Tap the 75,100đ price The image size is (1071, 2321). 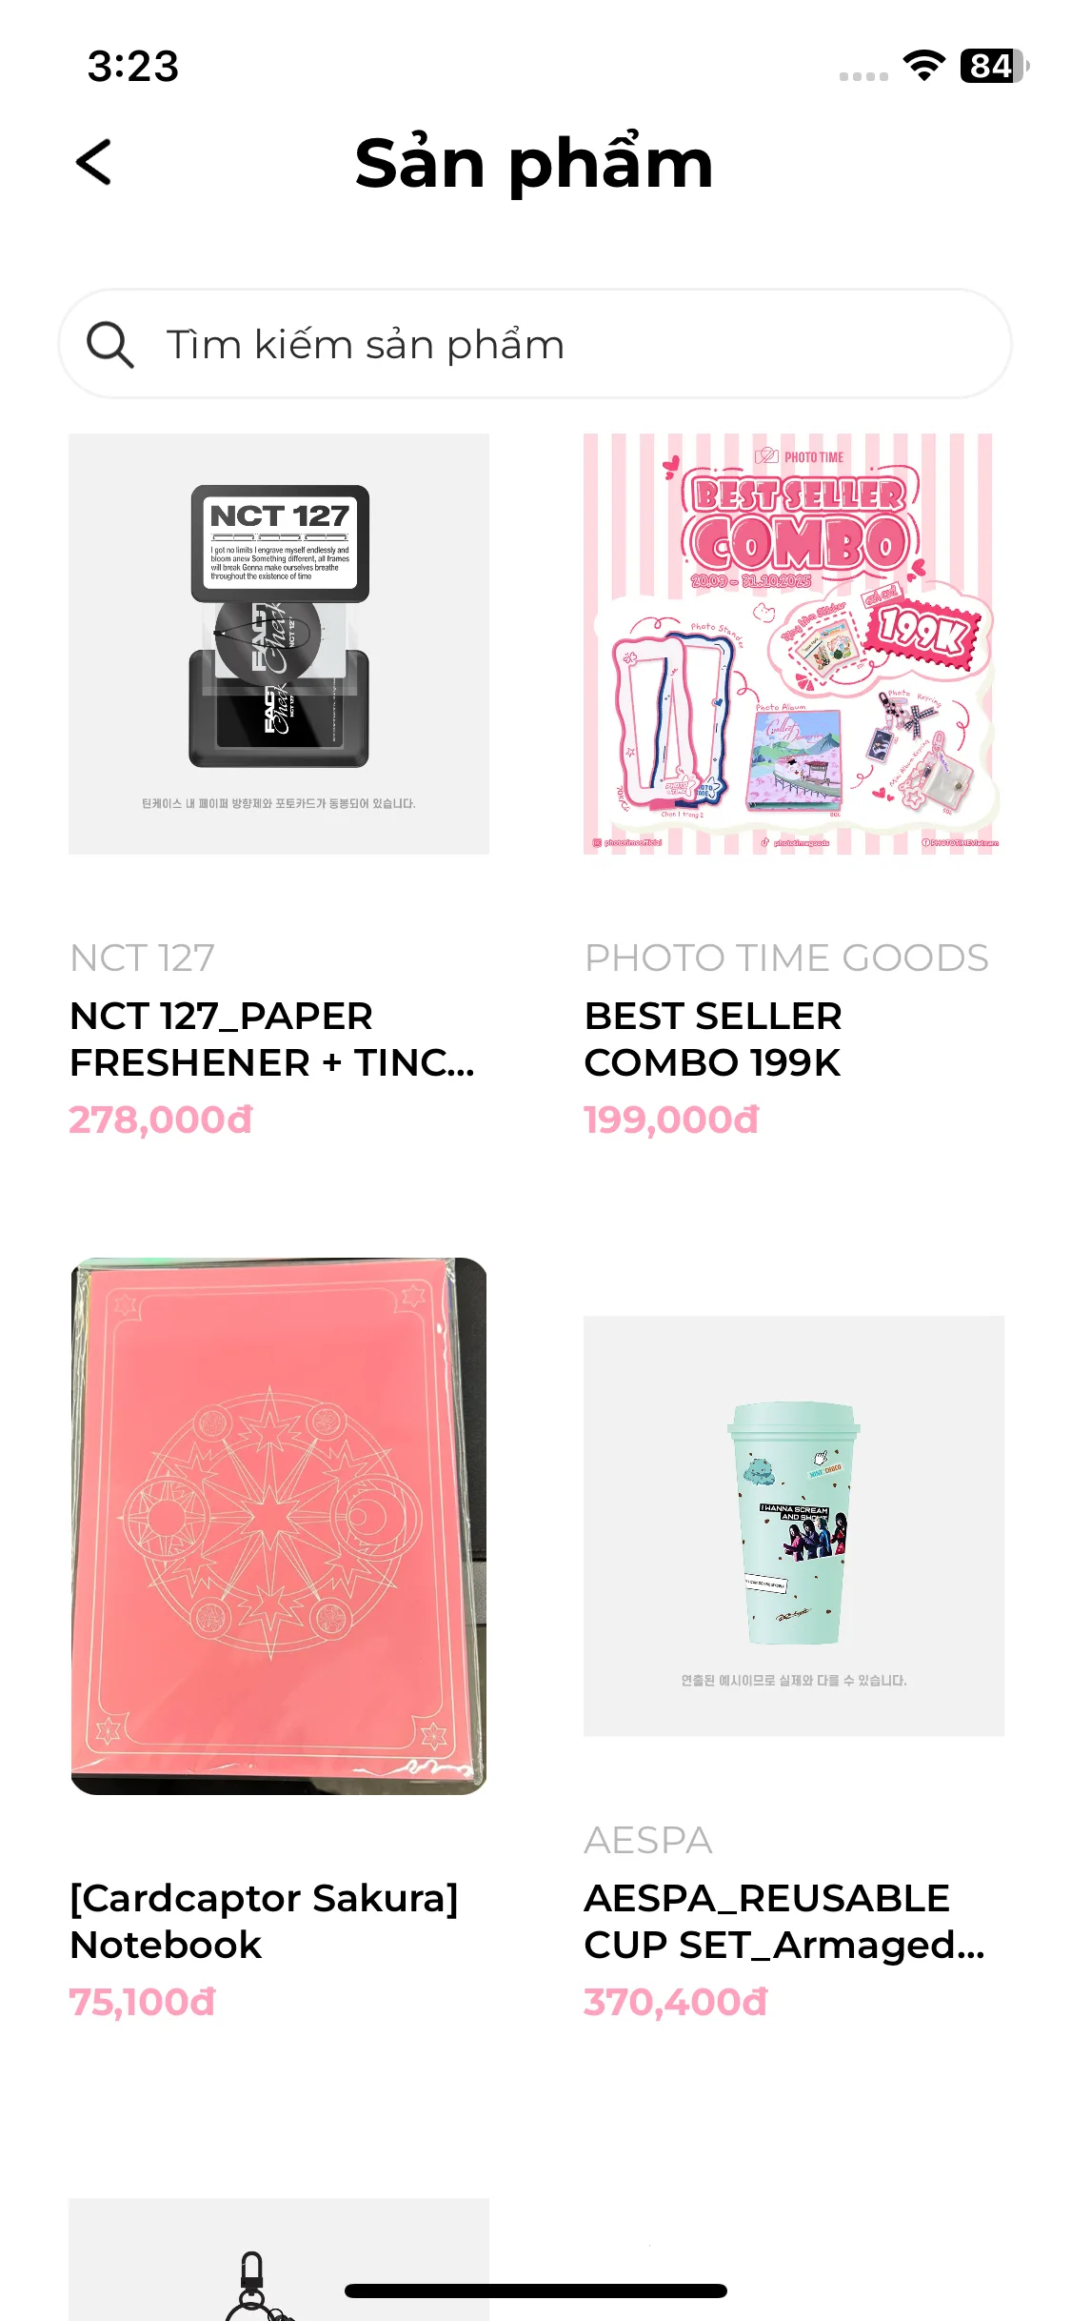coord(143,2002)
